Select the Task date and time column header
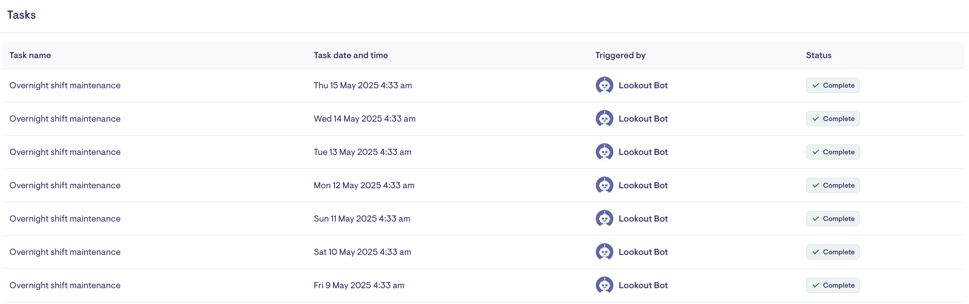 (x=351, y=55)
